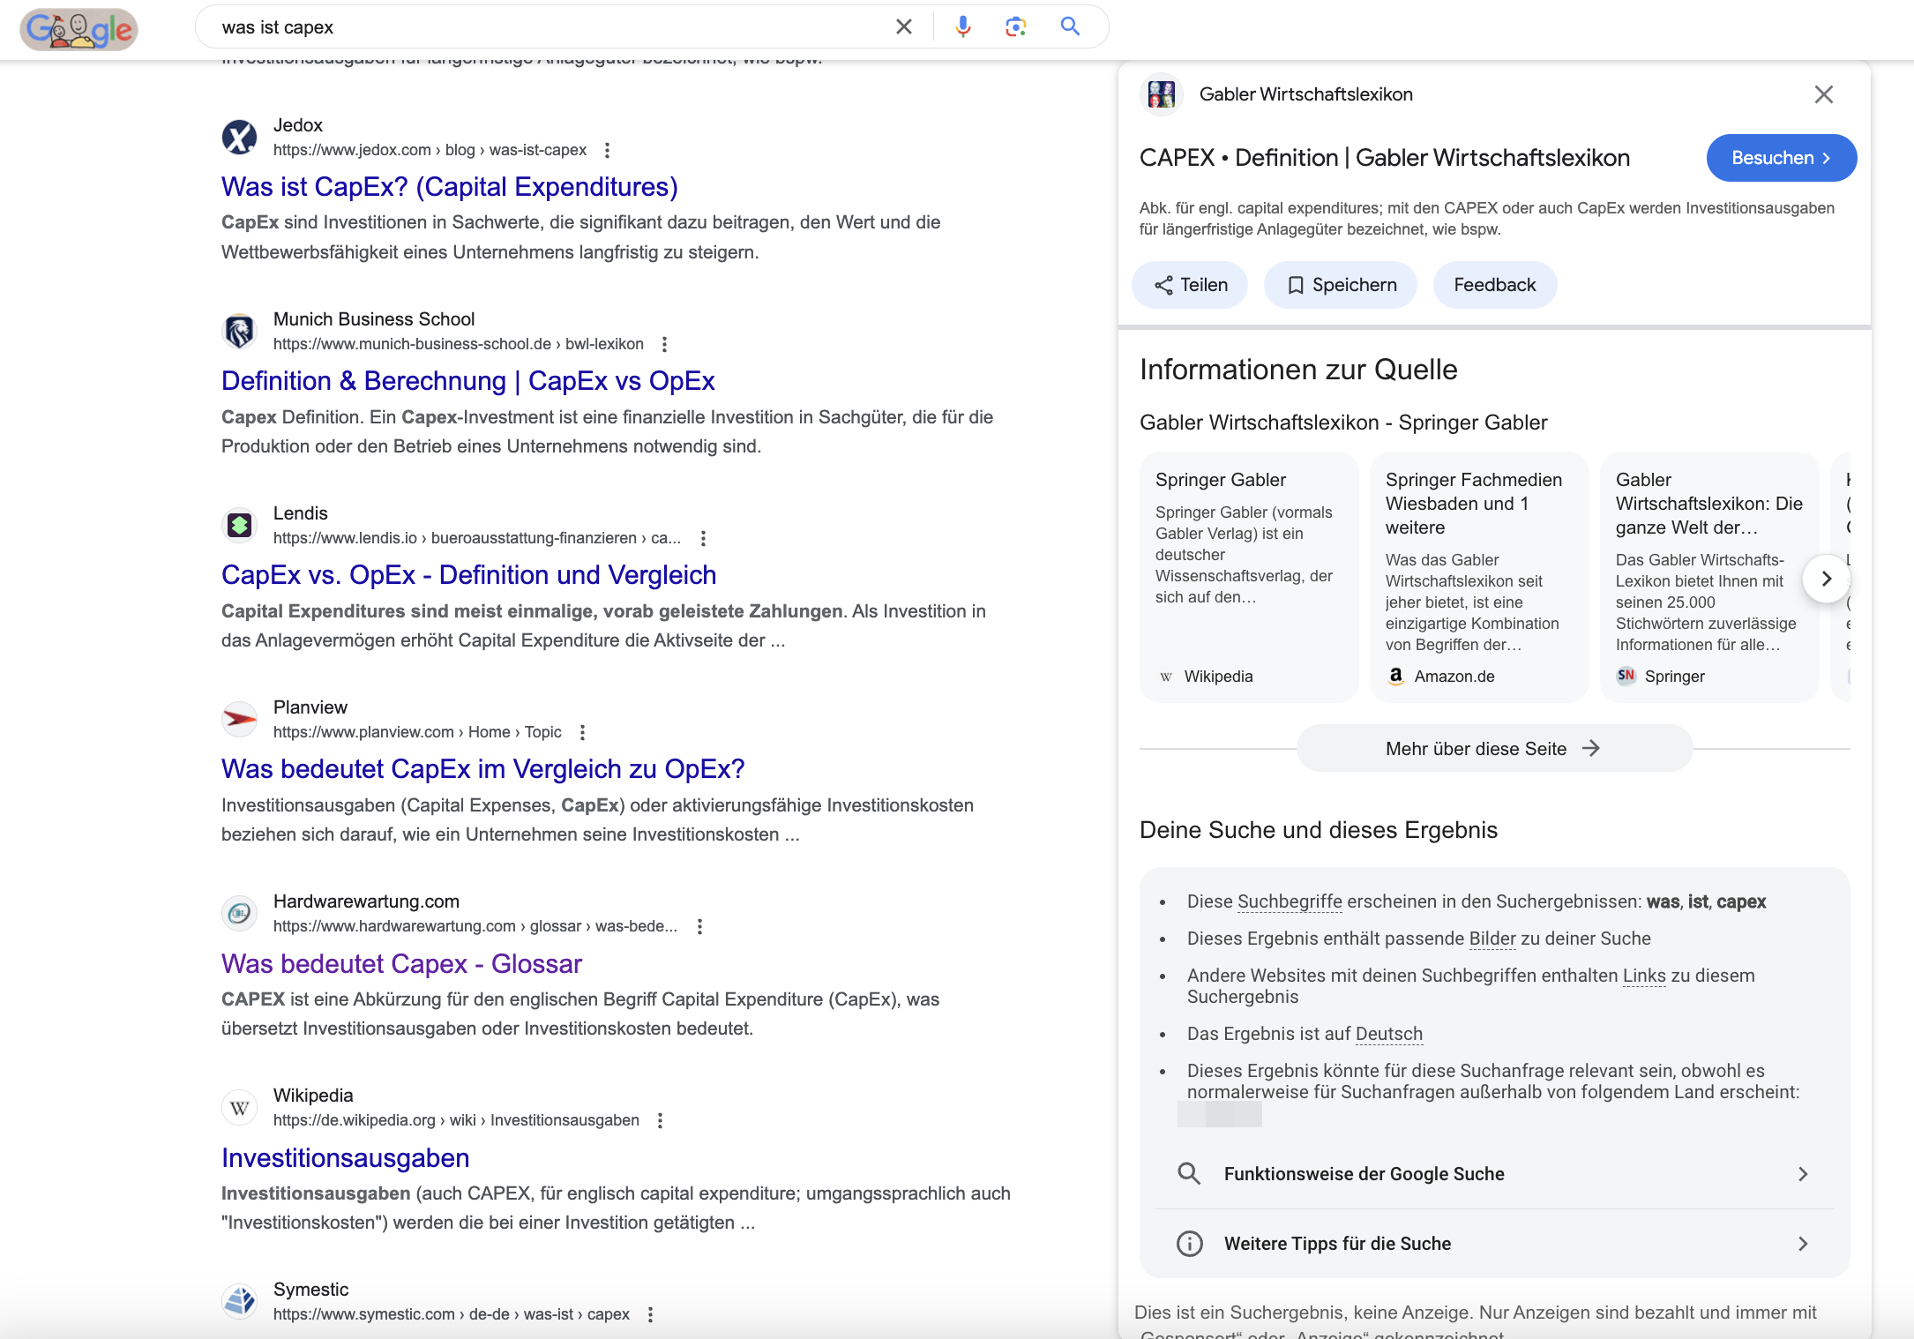Click the Google doodle logo
This screenshot has width=1914, height=1339.
[x=78, y=29]
